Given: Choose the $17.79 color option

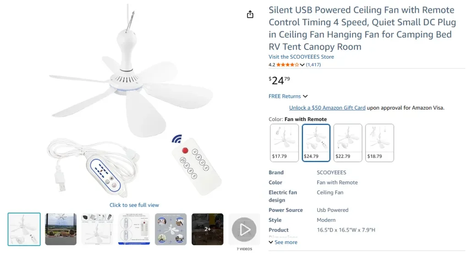Looking at the screenshot, I should [x=284, y=143].
